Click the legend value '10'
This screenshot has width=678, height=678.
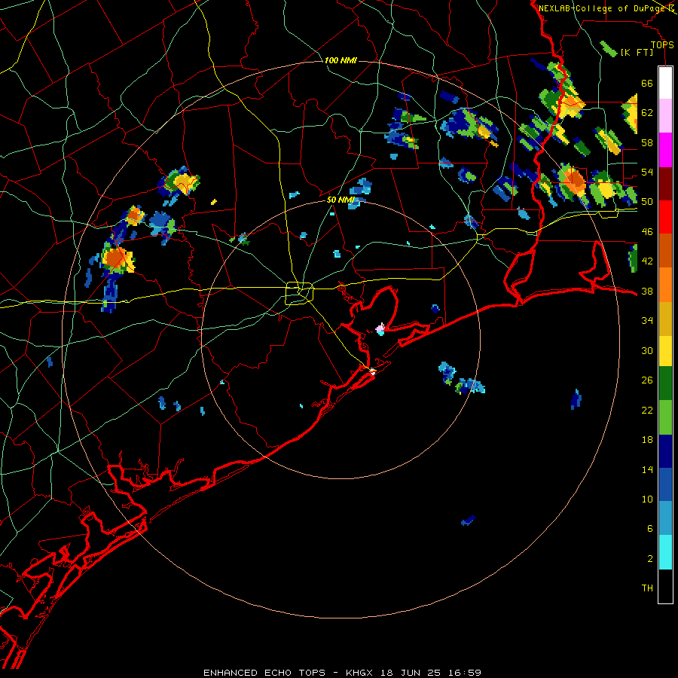[x=647, y=499]
